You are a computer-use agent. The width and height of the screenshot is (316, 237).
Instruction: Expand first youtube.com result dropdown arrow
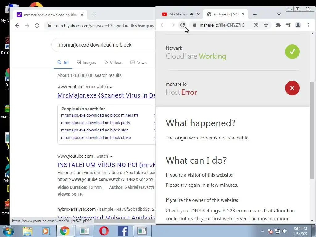tap(111, 87)
